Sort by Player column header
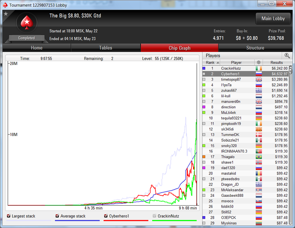The width and height of the screenshot is (295, 228). point(236,62)
